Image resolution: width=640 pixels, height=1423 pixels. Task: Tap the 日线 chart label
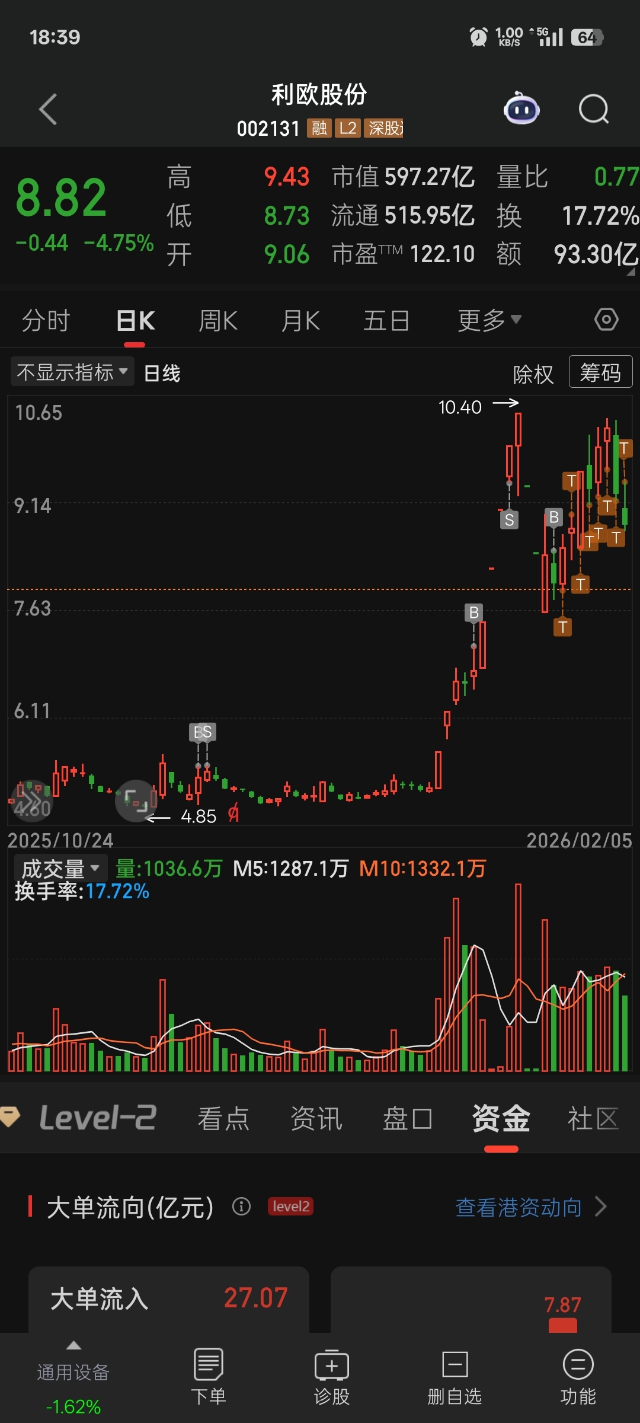tap(162, 373)
